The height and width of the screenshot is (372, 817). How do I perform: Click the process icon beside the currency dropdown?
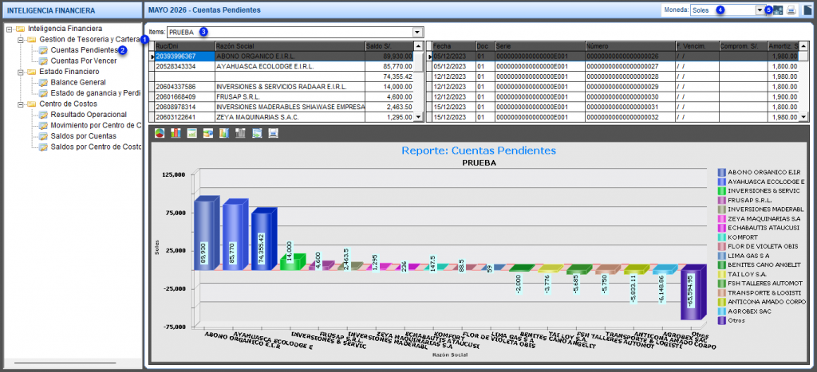click(779, 10)
